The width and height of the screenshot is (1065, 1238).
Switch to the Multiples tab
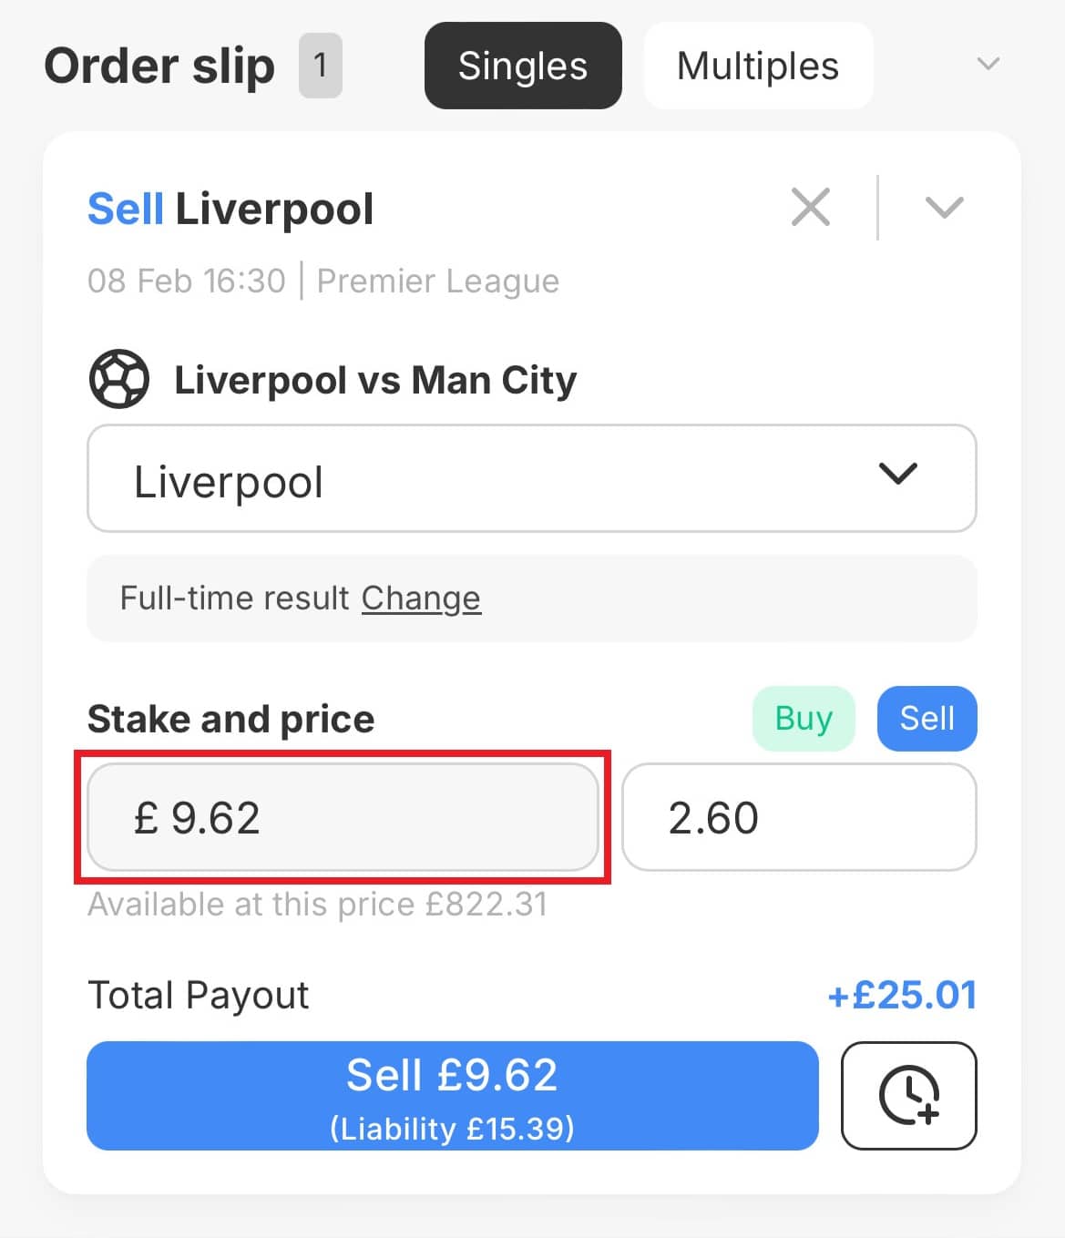758,66
